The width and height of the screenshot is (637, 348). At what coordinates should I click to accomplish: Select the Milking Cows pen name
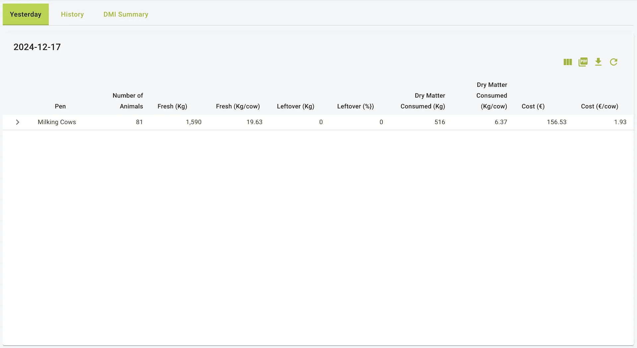click(57, 122)
